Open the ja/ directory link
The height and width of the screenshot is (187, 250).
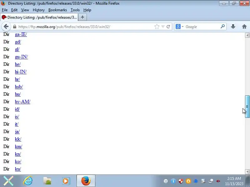click(17, 132)
